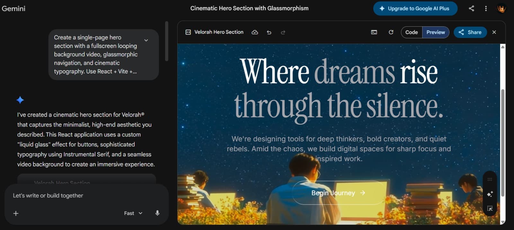This screenshot has height=230, width=514.
Task: Click Upgrade to Google AI Plus button
Action: tap(415, 9)
